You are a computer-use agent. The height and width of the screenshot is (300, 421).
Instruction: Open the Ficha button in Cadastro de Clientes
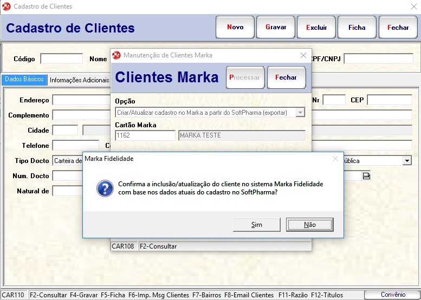point(357,27)
